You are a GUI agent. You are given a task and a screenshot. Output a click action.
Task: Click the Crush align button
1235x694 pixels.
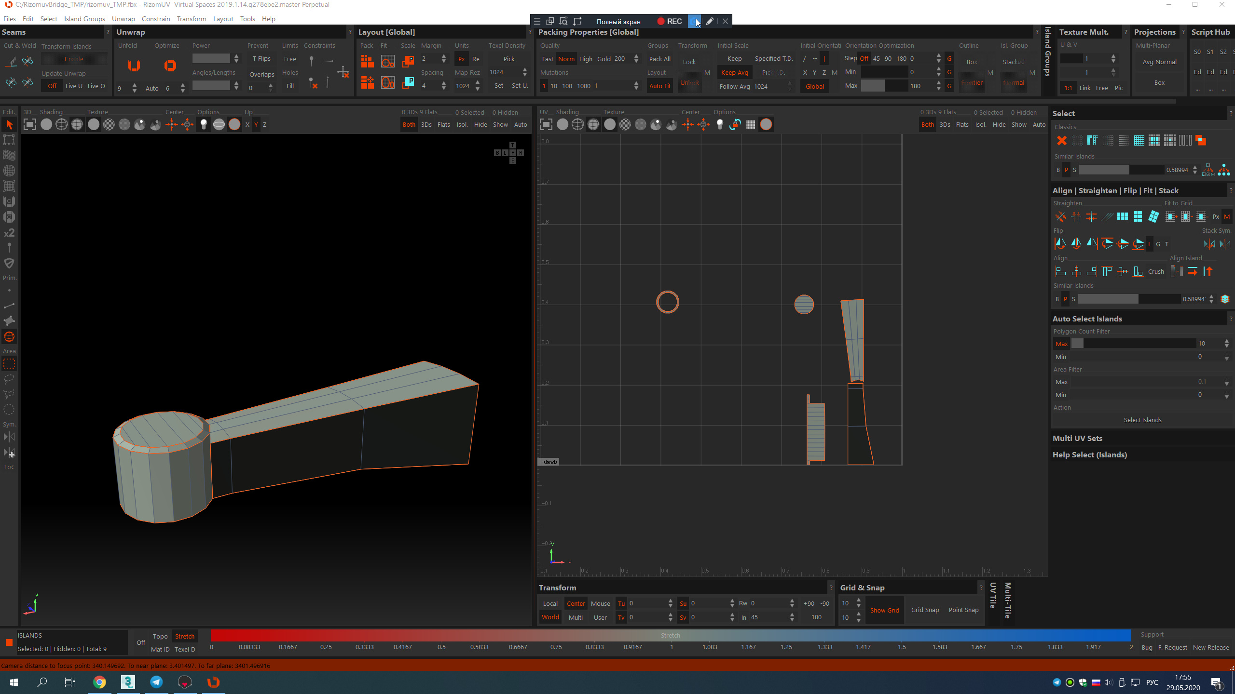[x=1155, y=272]
